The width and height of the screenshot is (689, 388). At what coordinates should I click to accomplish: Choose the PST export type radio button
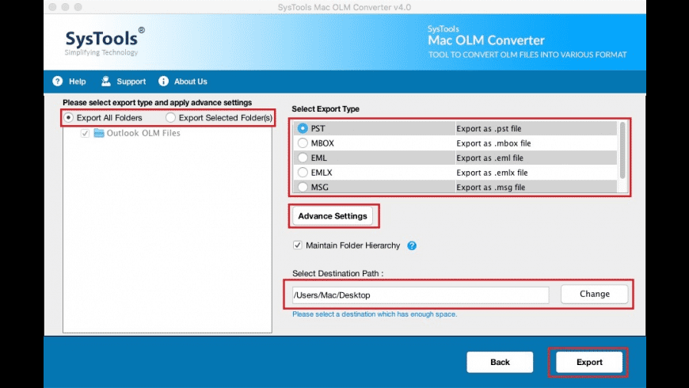pos(303,128)
